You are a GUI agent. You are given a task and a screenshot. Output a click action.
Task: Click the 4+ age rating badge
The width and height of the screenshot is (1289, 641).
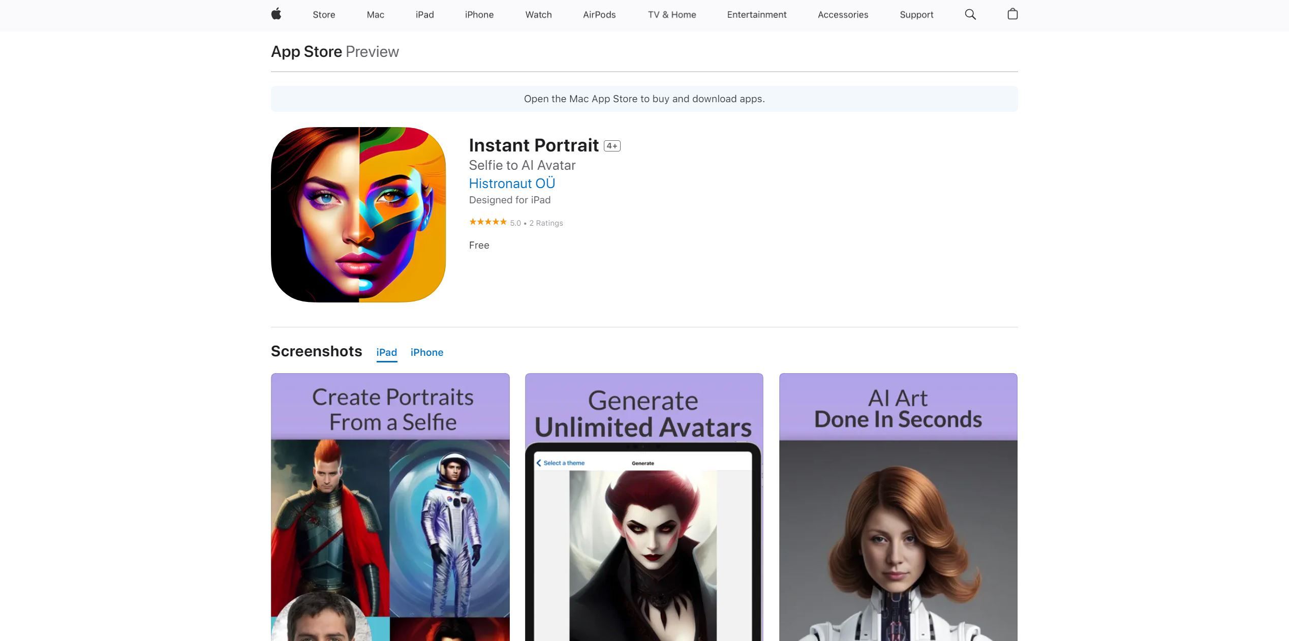pyautogui.click(x=612, y=146)
